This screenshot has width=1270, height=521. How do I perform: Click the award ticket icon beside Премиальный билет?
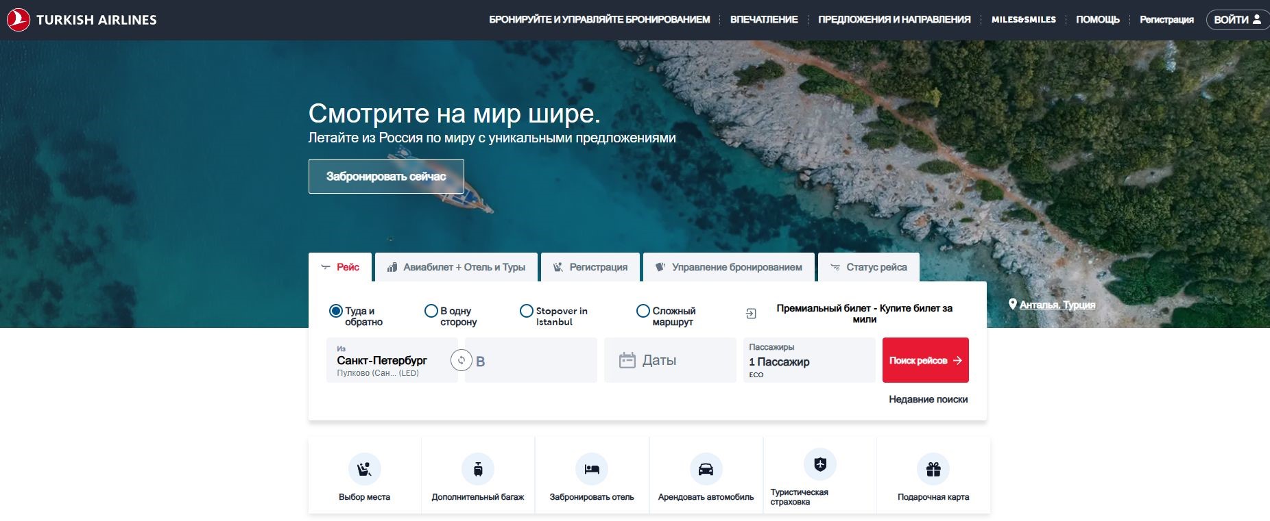point(751,314)
